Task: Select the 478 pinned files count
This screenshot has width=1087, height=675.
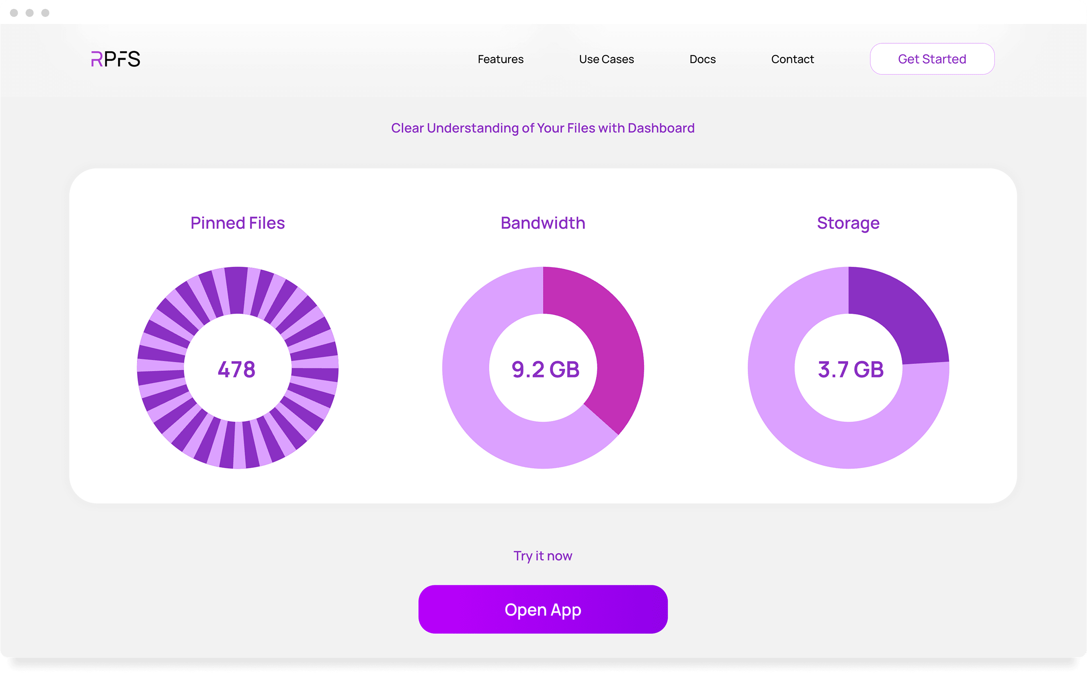Action: [x=237, y=369]
